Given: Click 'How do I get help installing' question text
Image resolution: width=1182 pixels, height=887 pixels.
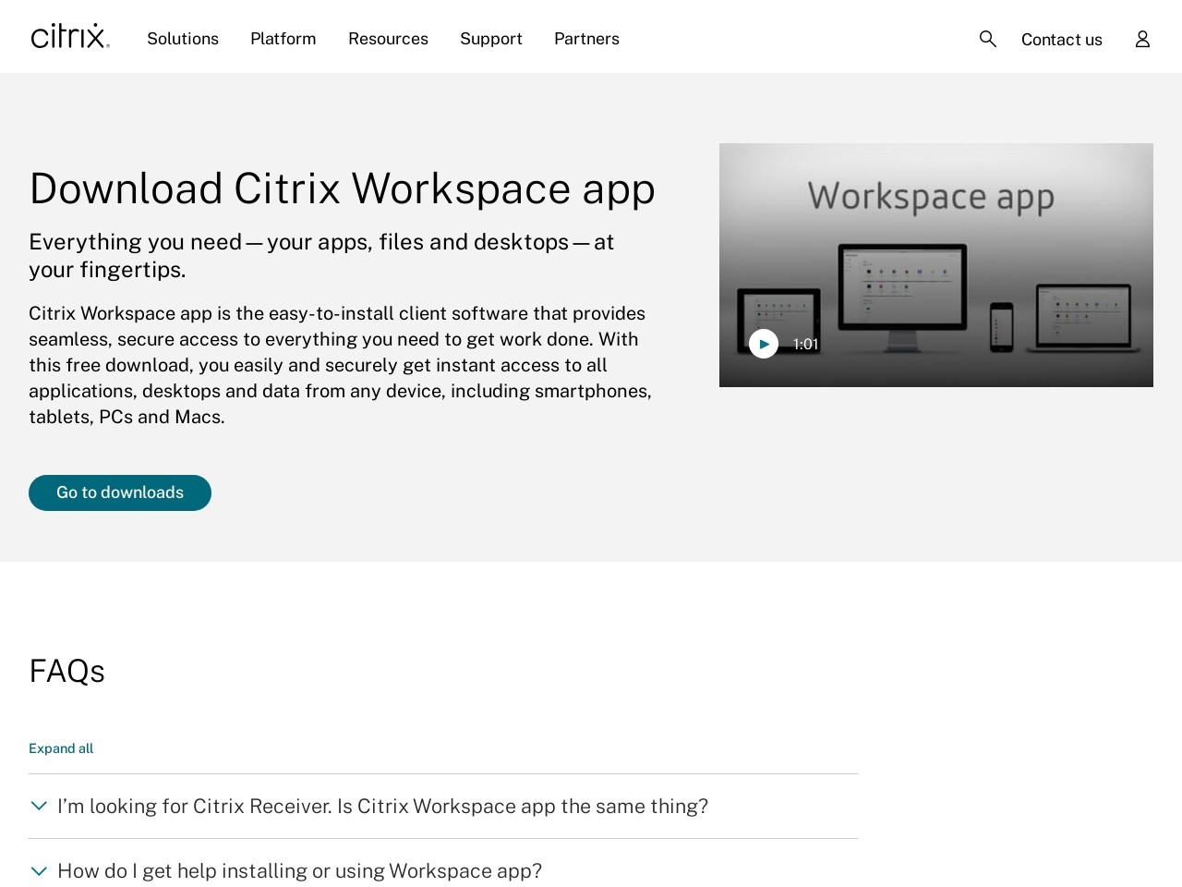Looking at the screenshot, I should [299, 871].
